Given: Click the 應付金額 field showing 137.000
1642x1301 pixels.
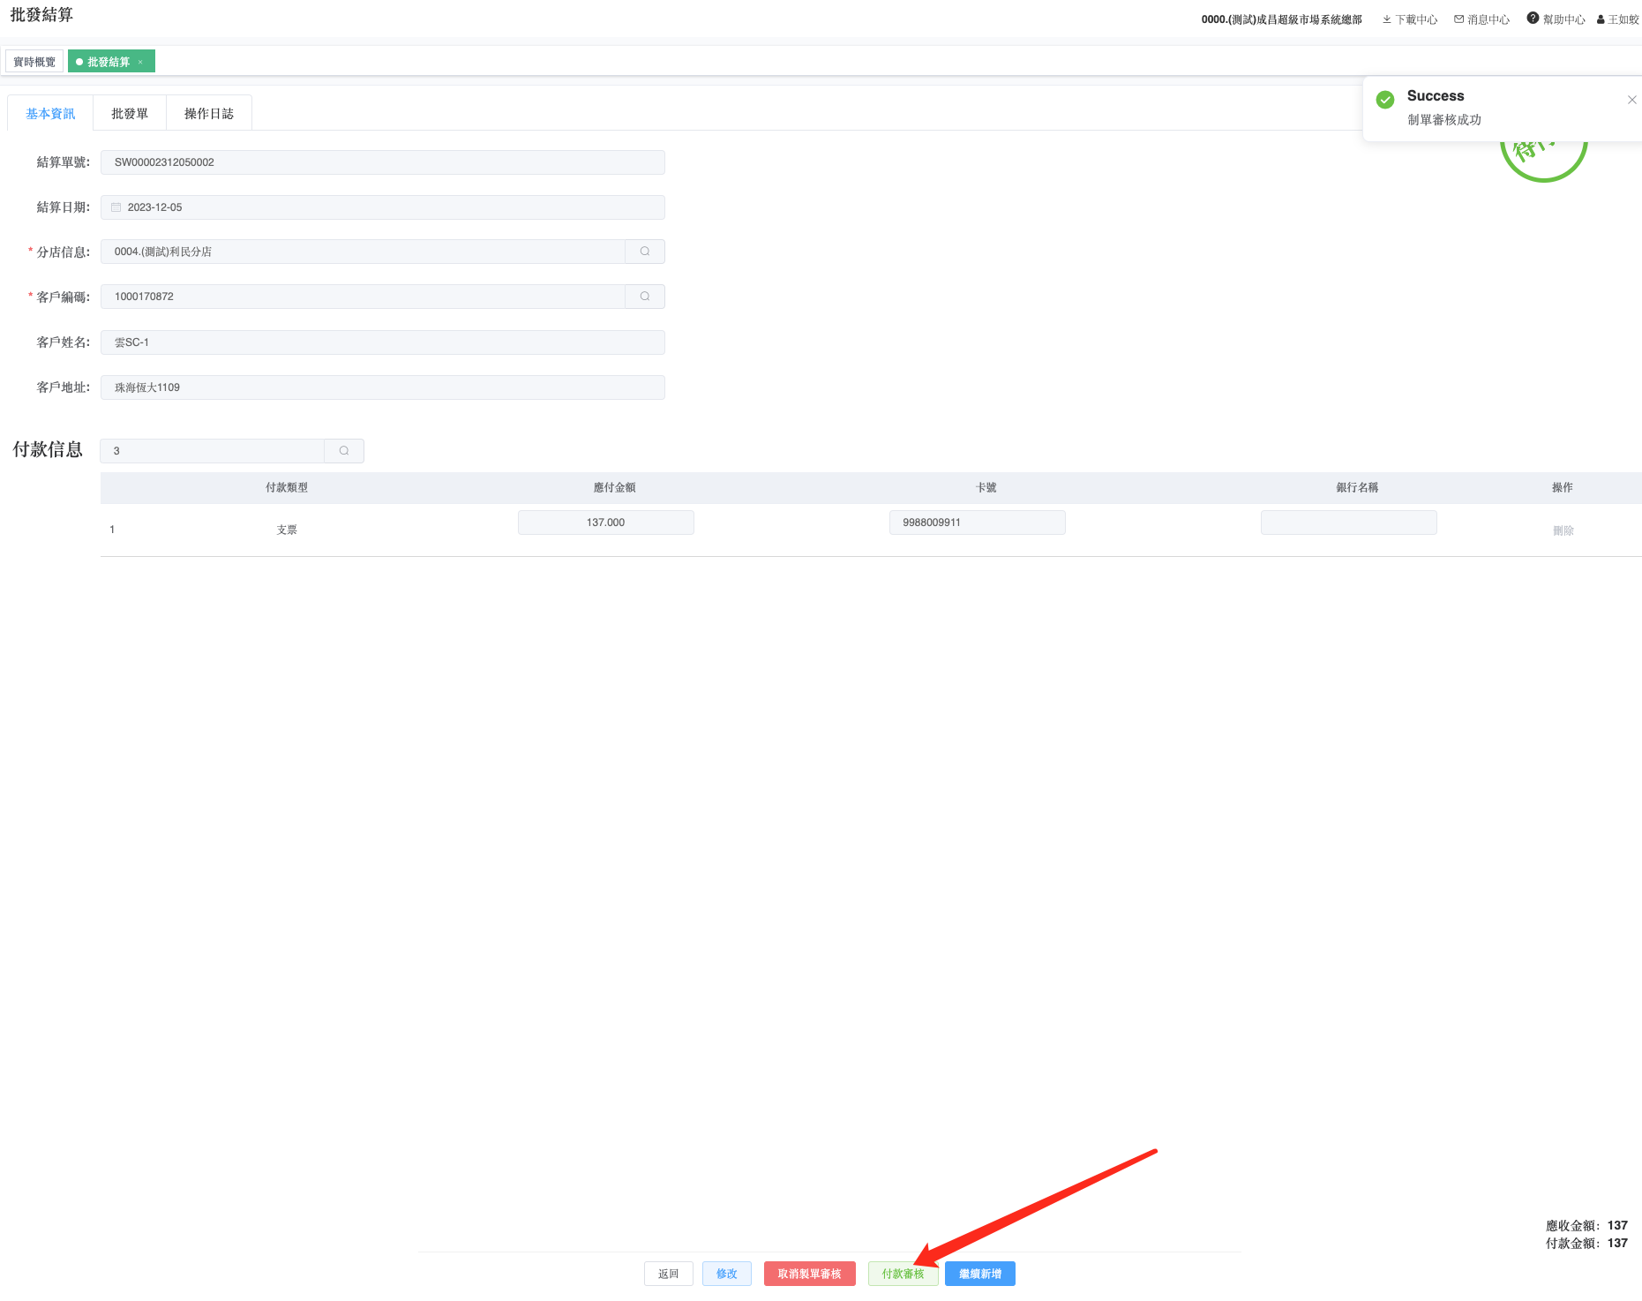Looking at the screenshot, I should click(x=606, y=523).
